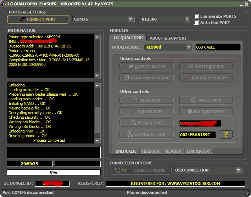
Task: Enable the Enumerate PORTS checkbox
Action: point(196,16)
